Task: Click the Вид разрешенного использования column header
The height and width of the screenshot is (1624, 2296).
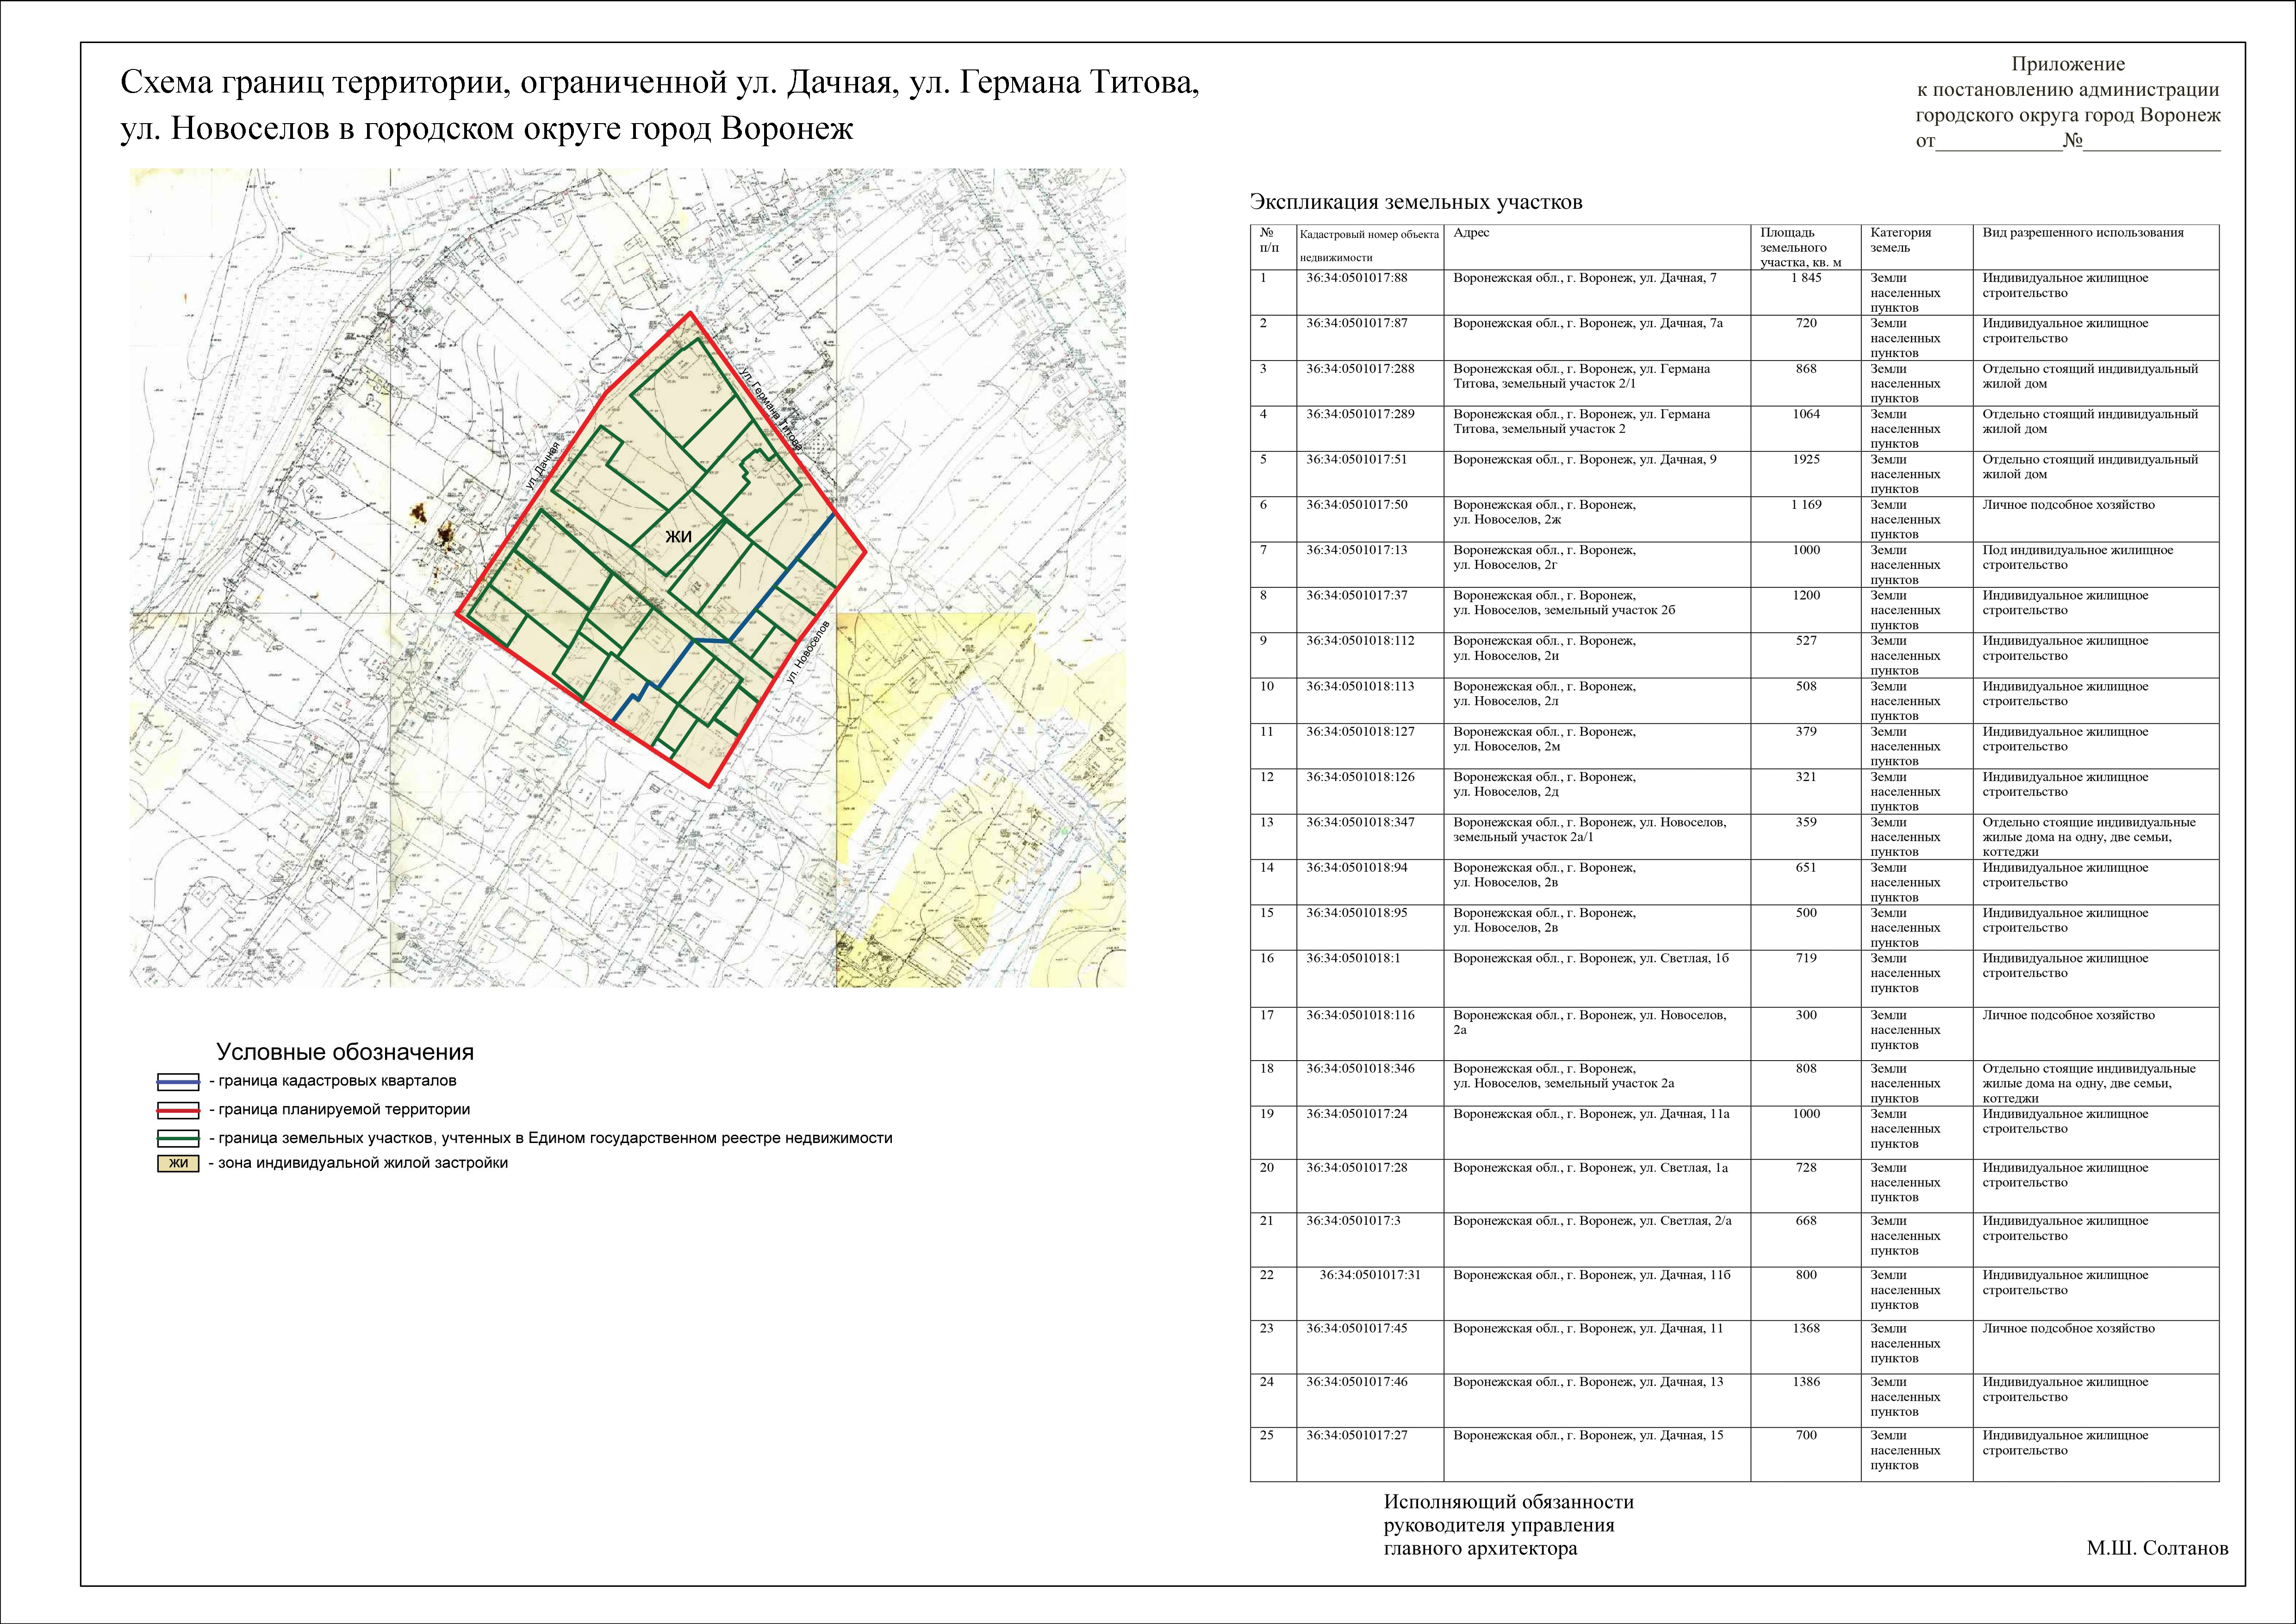Action: pyautogui.click(x=2083, y=233)
